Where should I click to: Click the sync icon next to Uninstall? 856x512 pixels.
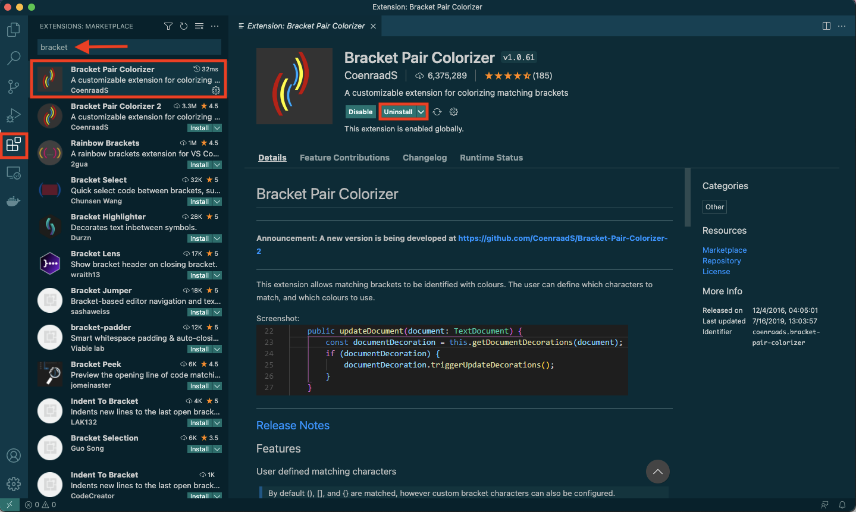click(437, 112)
